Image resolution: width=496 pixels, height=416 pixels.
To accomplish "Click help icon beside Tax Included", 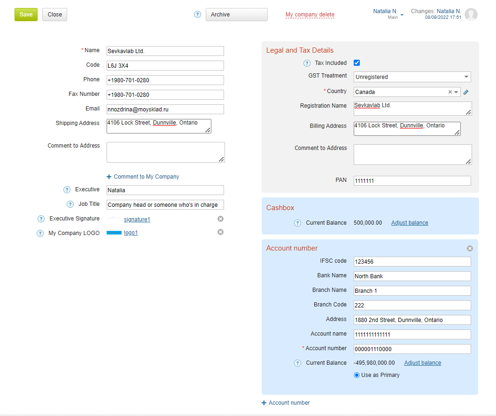I will tap(307, 63).
